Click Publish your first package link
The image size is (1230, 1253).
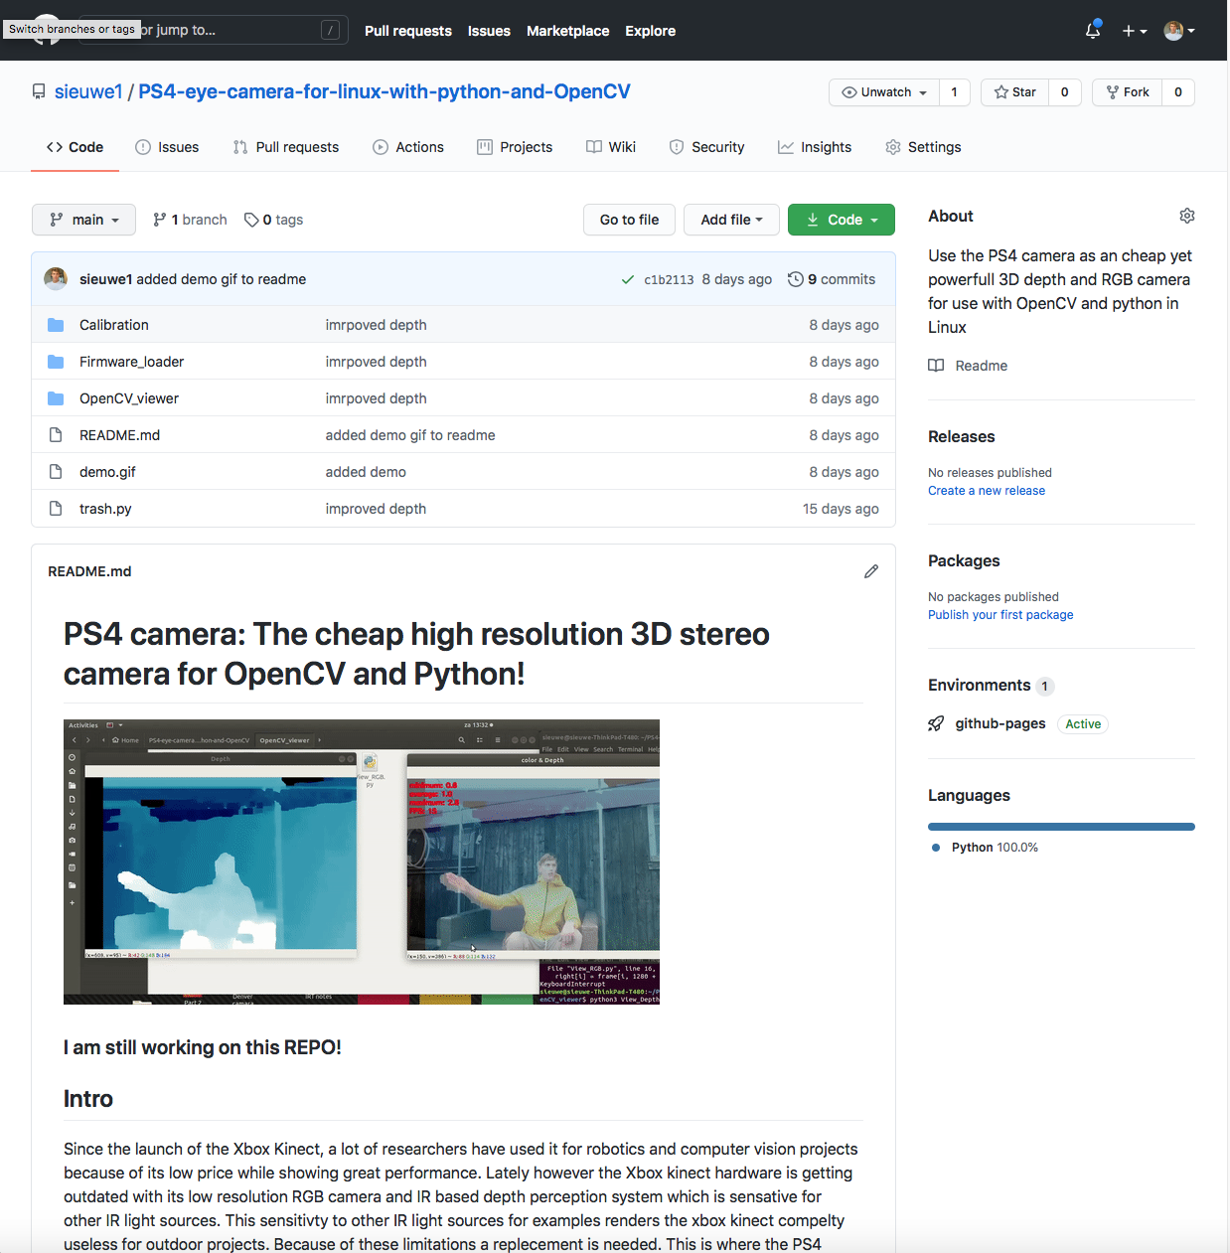click(1000, 615)
